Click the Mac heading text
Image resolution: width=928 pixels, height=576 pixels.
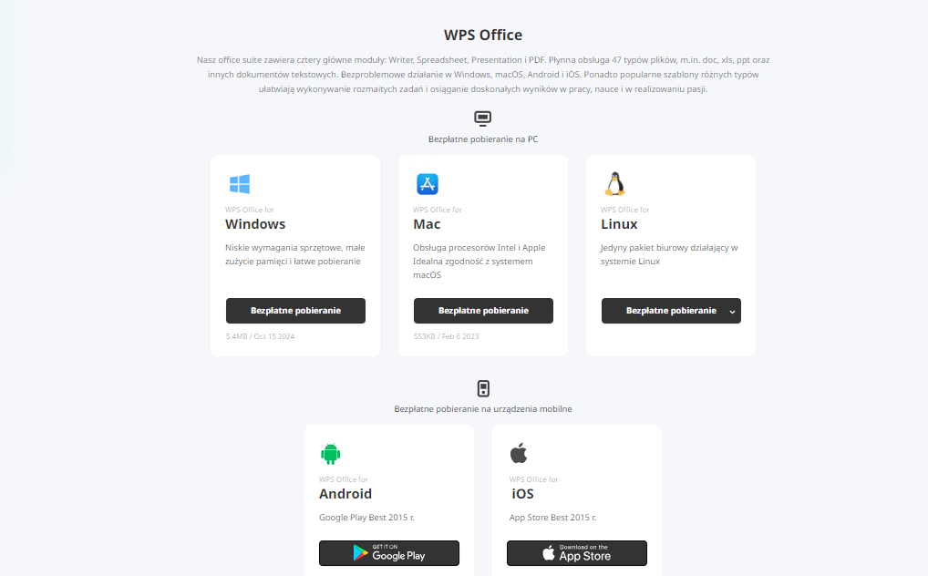(x=427, y=224)
